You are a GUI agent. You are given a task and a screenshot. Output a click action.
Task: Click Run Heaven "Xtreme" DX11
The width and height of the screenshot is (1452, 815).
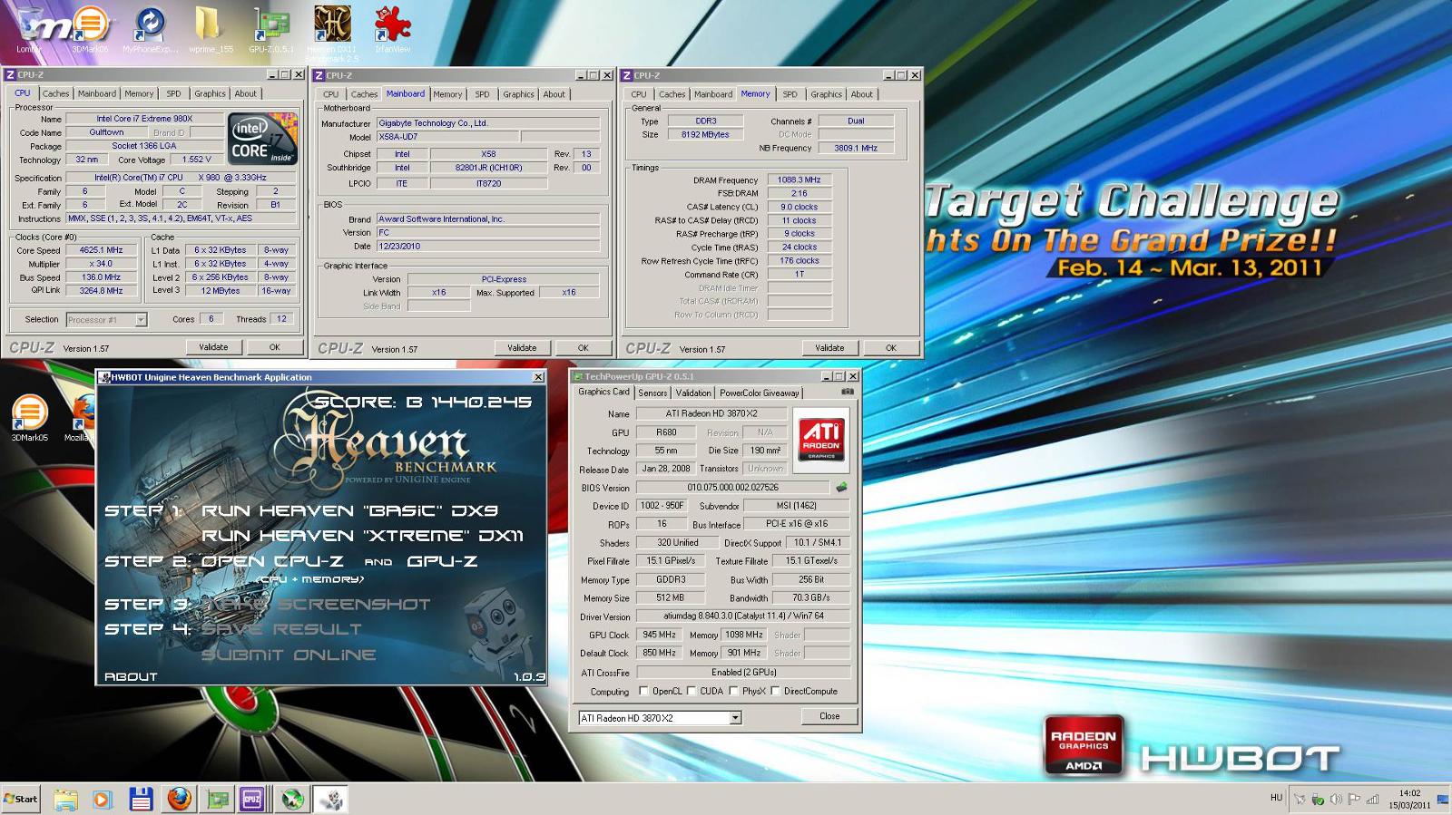coord(362,536)
